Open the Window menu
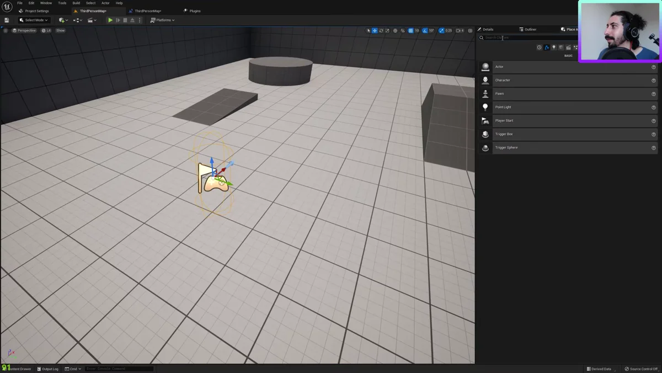The width and height of the screenshot is (662, 373). click(x=46, y=3)
